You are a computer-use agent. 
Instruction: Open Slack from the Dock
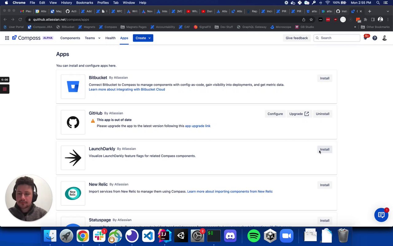pos(99,236)
